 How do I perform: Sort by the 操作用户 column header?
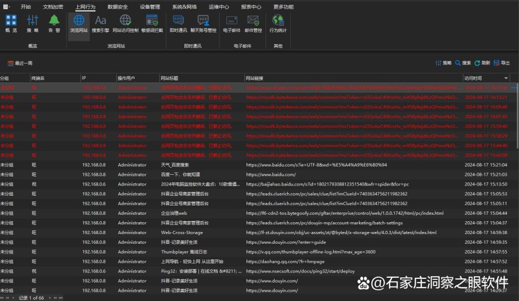pyautogui.click(x=137, y=78)
